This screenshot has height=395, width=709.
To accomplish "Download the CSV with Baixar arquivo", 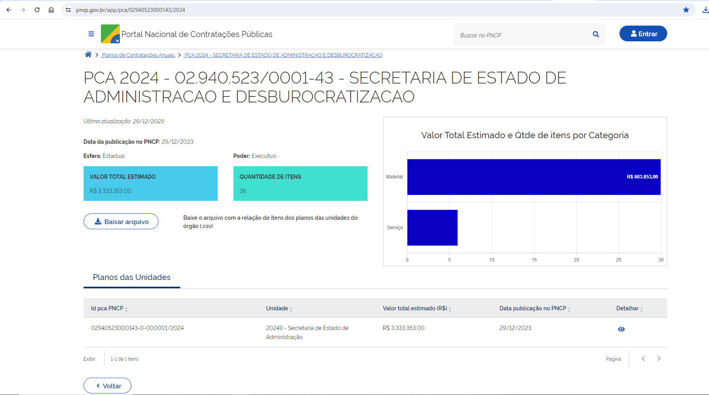I will [121, 221].
